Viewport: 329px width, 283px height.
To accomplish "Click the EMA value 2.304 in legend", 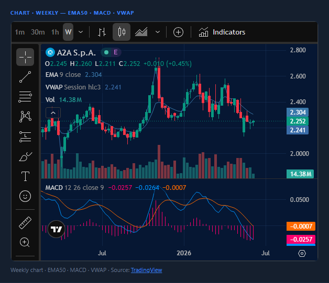I will click(x=93, y=75).
